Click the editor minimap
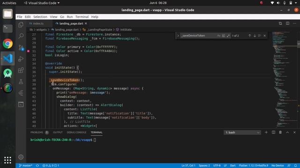 point(284,80)
